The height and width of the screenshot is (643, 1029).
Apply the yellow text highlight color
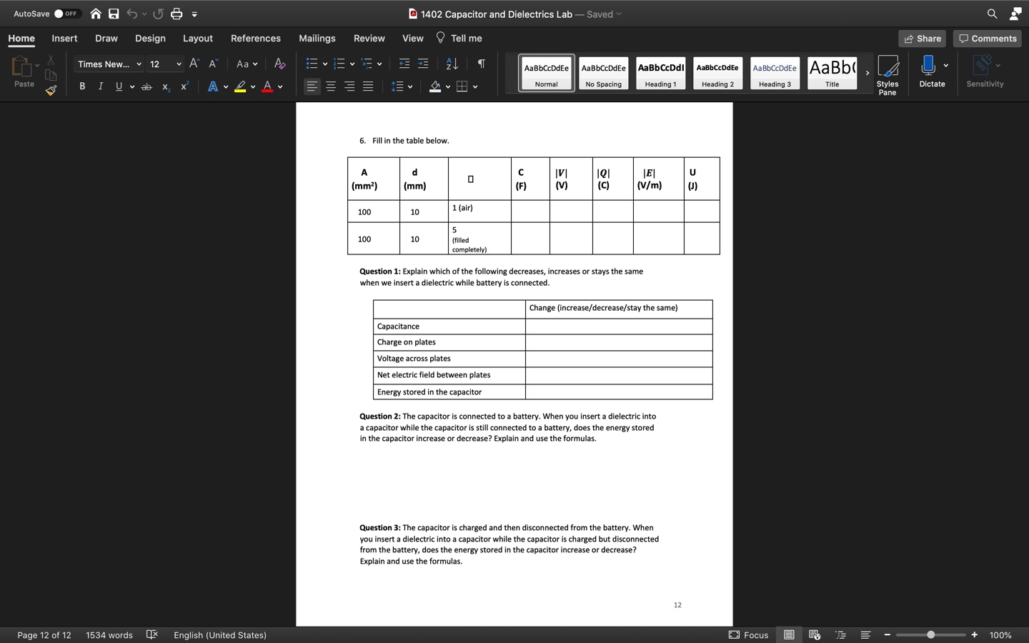tap(240, 86)
